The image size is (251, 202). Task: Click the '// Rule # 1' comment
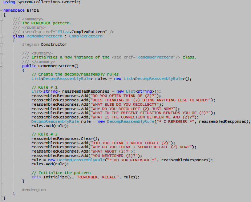45,87
